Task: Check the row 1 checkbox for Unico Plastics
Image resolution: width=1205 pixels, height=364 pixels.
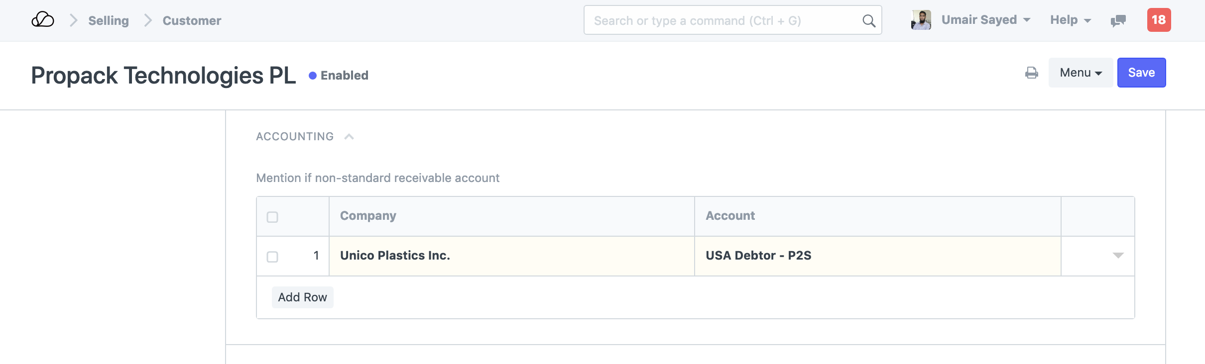Action: click(x=272, y=257)
